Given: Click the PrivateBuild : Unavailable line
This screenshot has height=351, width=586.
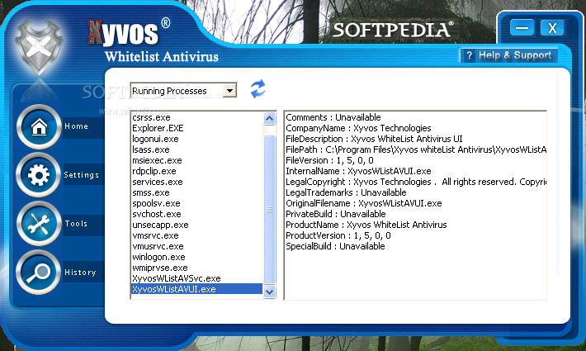Looking at the screenshot, I should (x=336, y=214).
